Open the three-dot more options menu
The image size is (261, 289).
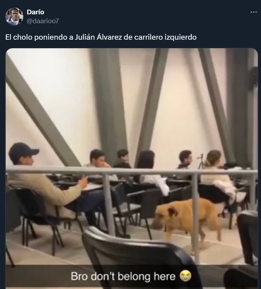pos(254,12)
